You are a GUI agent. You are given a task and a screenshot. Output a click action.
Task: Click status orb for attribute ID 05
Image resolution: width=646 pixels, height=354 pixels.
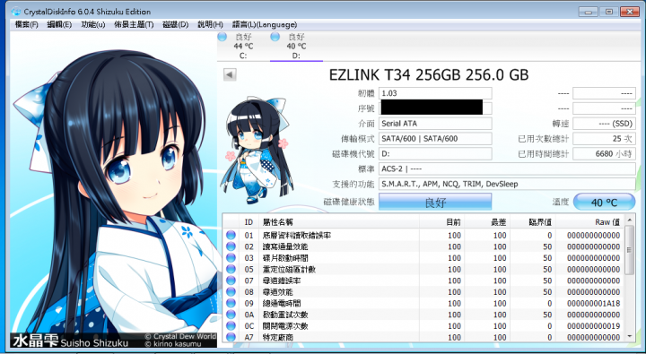pos(231,269)
